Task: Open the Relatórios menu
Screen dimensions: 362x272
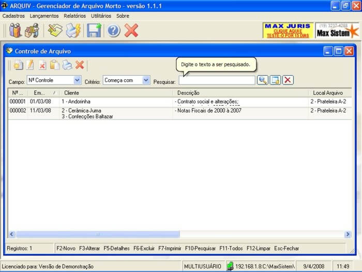Action: [x=75, y=16]
